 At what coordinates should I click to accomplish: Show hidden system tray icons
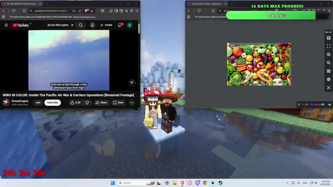coord(287,183)
